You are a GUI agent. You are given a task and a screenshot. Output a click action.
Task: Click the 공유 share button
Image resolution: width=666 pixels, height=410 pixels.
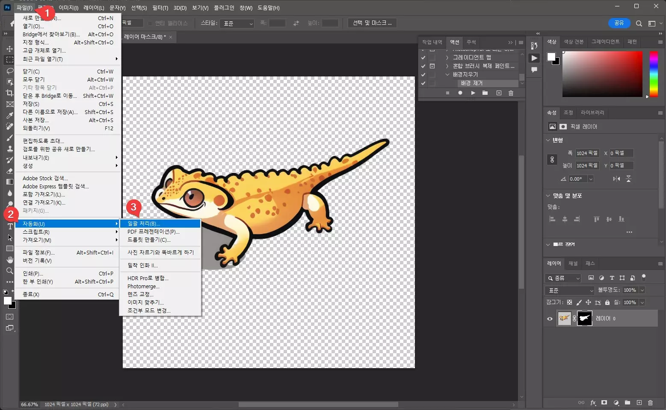(x=619, y=23)
